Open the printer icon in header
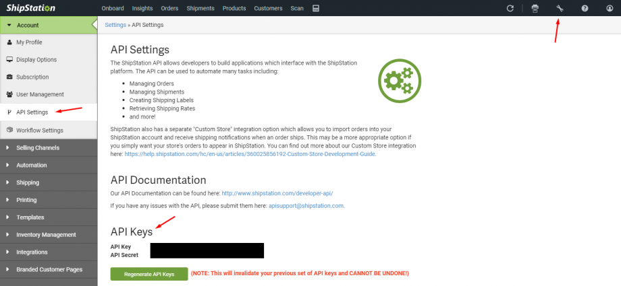 click(535, 8)
